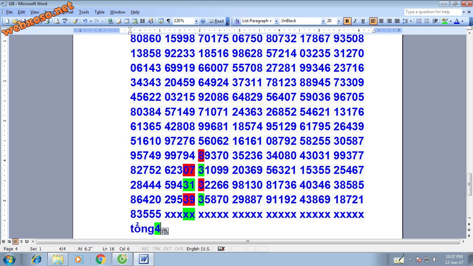The height and width of the screenshot is (266, 473).
Task: Open the Print Preview icon
Action: pyautogui.click(x=57, y=21)
